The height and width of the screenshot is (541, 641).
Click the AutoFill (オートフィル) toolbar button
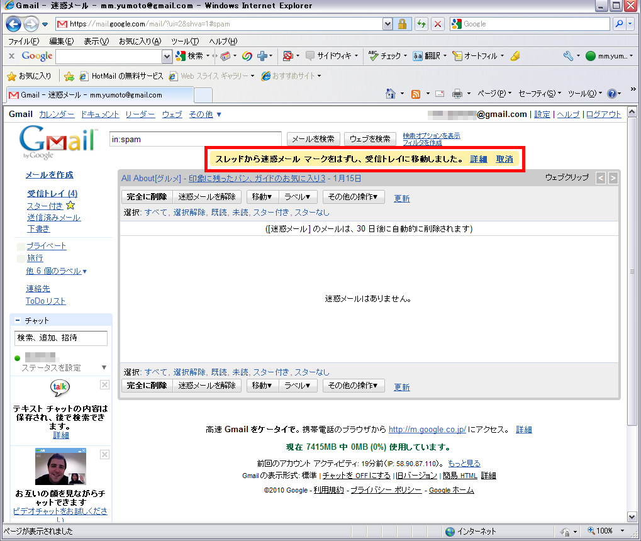click(x=475, y=56)
